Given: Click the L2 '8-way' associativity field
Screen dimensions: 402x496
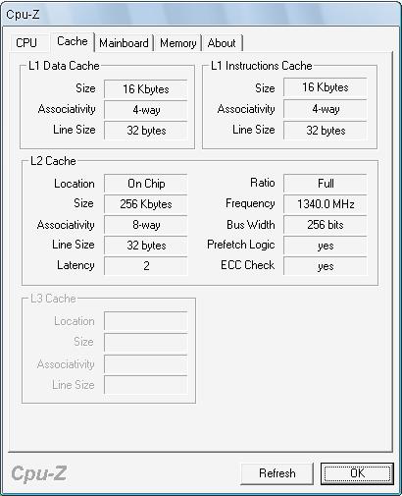Looking at the screenshot, I should [146, 225].
